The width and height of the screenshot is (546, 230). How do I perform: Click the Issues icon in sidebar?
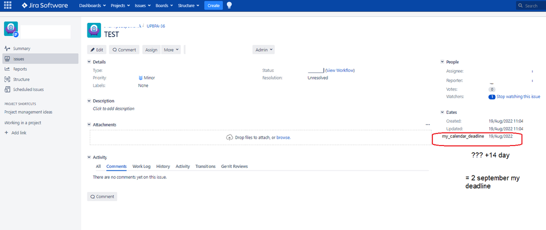[7, 59]
